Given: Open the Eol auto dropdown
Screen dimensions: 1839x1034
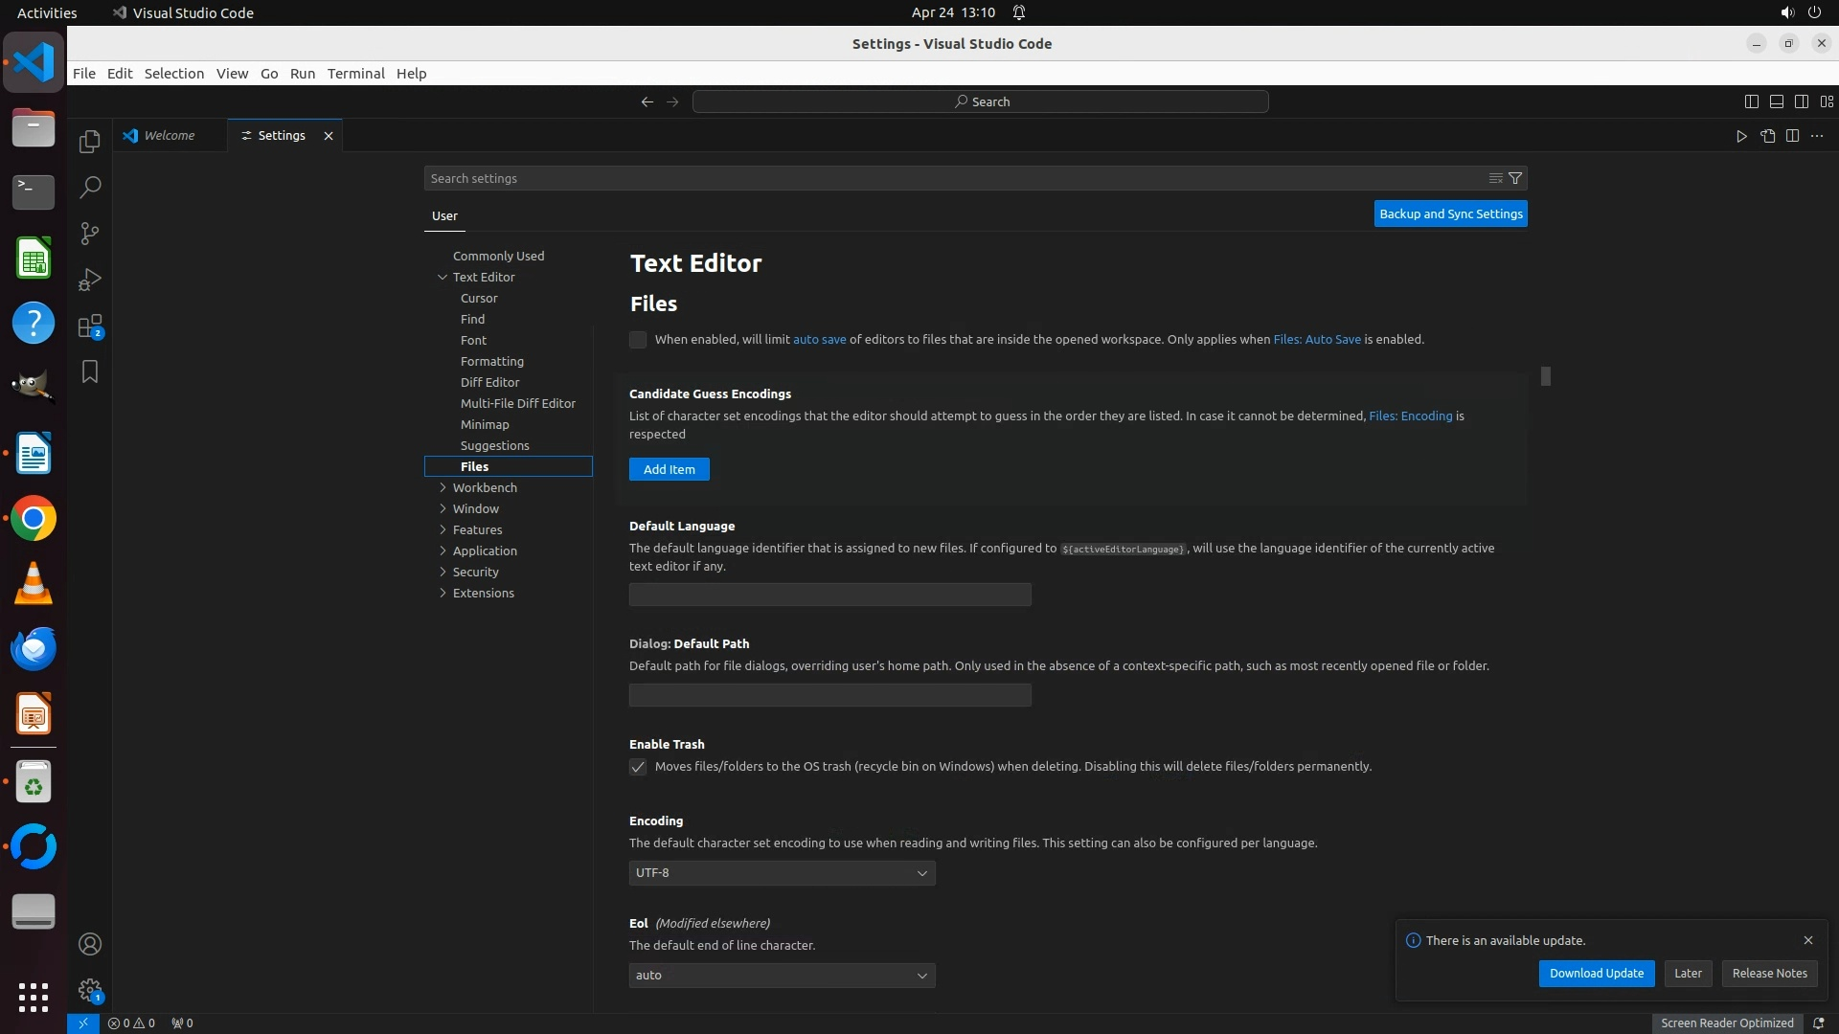Looking at the screenshot, I should (x=782, y=976).
